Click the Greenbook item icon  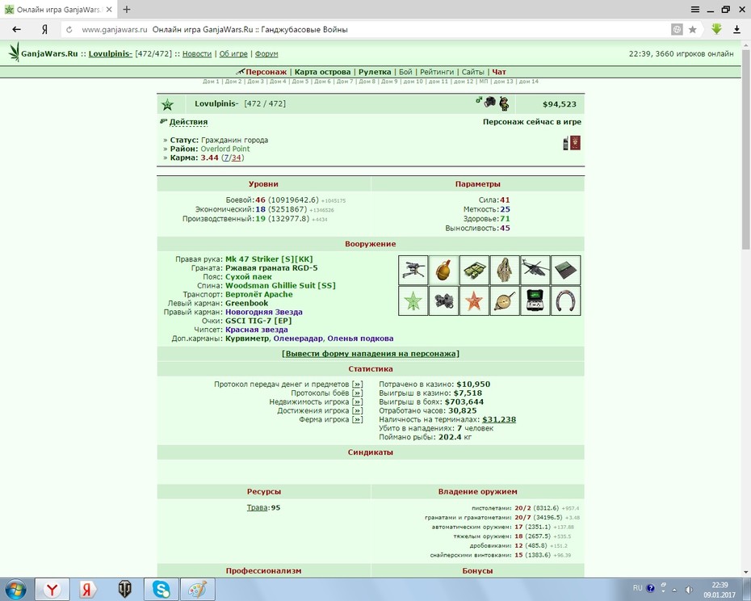point(565,271)
